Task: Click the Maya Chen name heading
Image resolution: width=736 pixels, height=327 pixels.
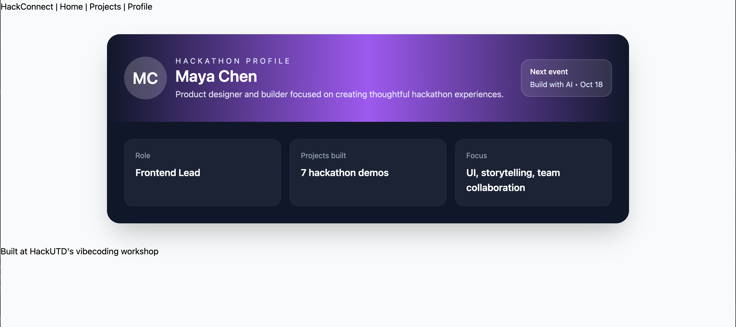Action: pos(216,76)
